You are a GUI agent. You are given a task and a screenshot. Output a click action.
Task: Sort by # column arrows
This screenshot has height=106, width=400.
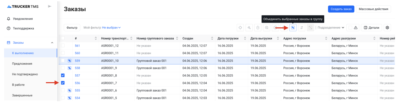96,38
